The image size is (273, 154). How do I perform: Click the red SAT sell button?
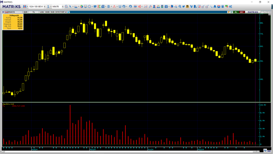tap(242, 12)
